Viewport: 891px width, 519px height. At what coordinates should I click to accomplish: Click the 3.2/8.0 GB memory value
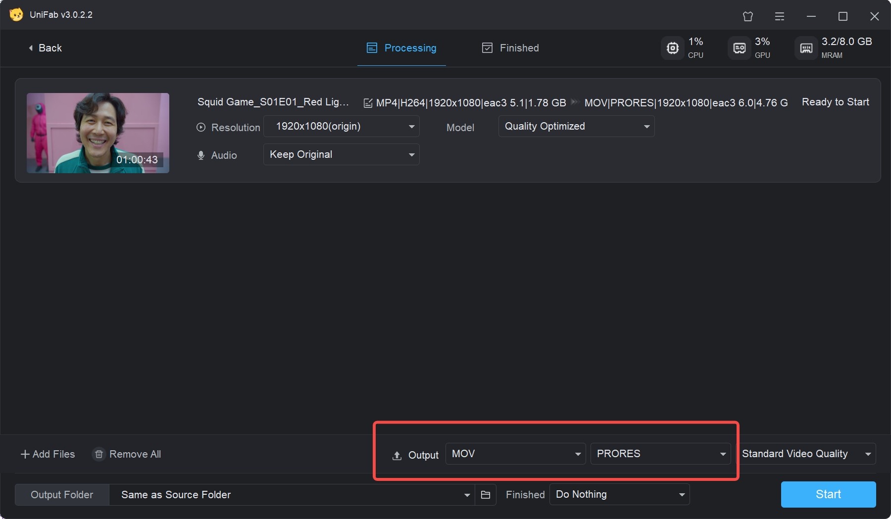coord(847,42)
